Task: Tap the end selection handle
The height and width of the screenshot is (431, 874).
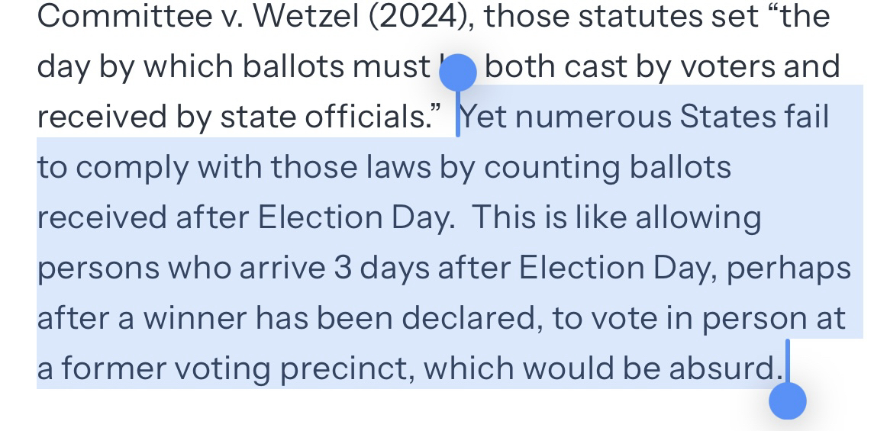Action: [x=787, y=400]
